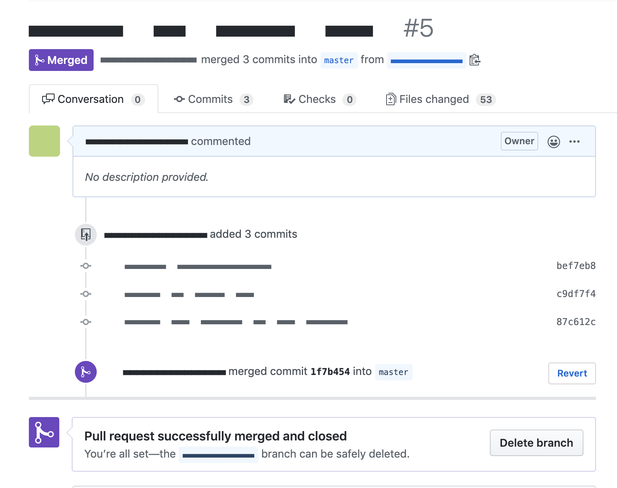
Task: Open commit c9df7f4
Action: point(576,294)
